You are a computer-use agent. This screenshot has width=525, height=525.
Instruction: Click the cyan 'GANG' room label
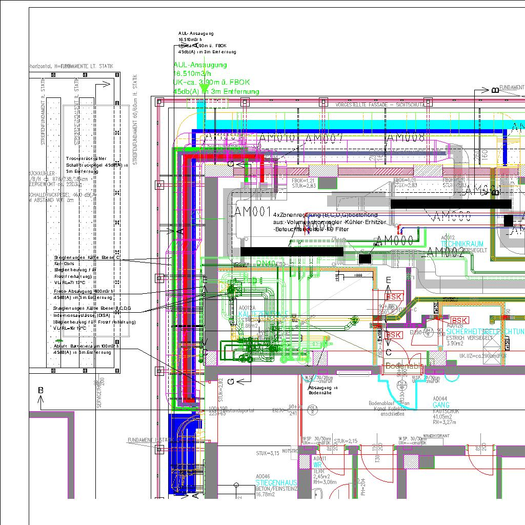click(x=441, y=405)
